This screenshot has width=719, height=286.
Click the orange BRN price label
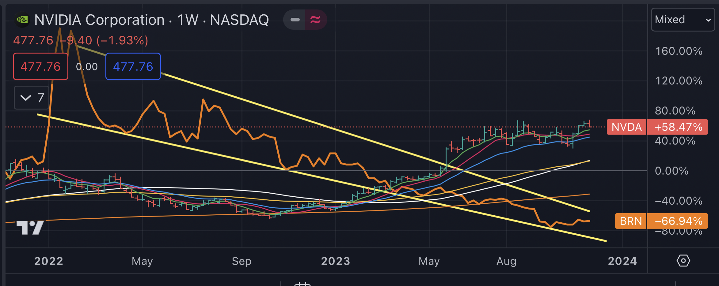(x=661, y=221)
